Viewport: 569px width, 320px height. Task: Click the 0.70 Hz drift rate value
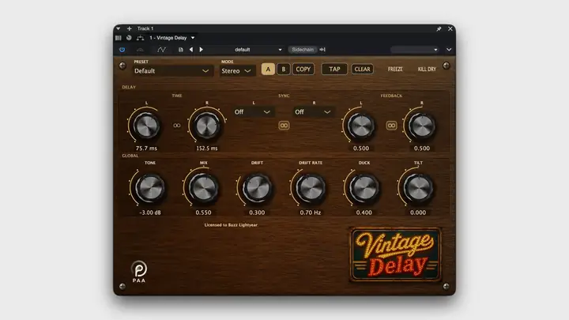pyautogui.click(x=311, y=213)
